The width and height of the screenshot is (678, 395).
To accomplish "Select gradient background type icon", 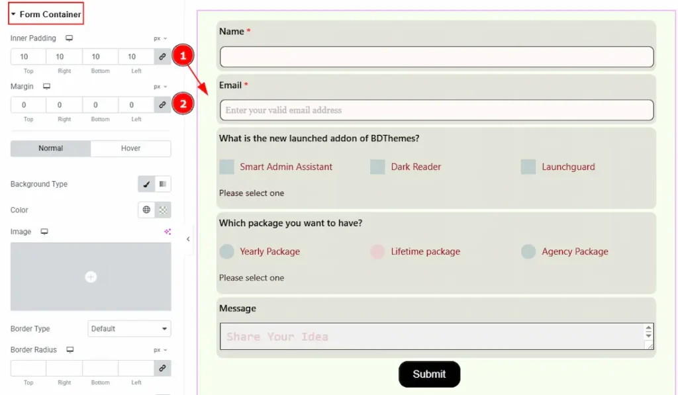I will click(x=163, y=184).
